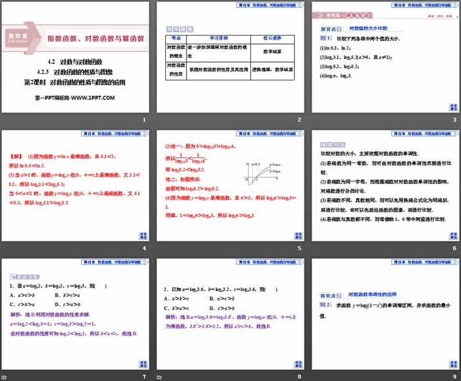Click the slide number 8 label

point(299,376)
